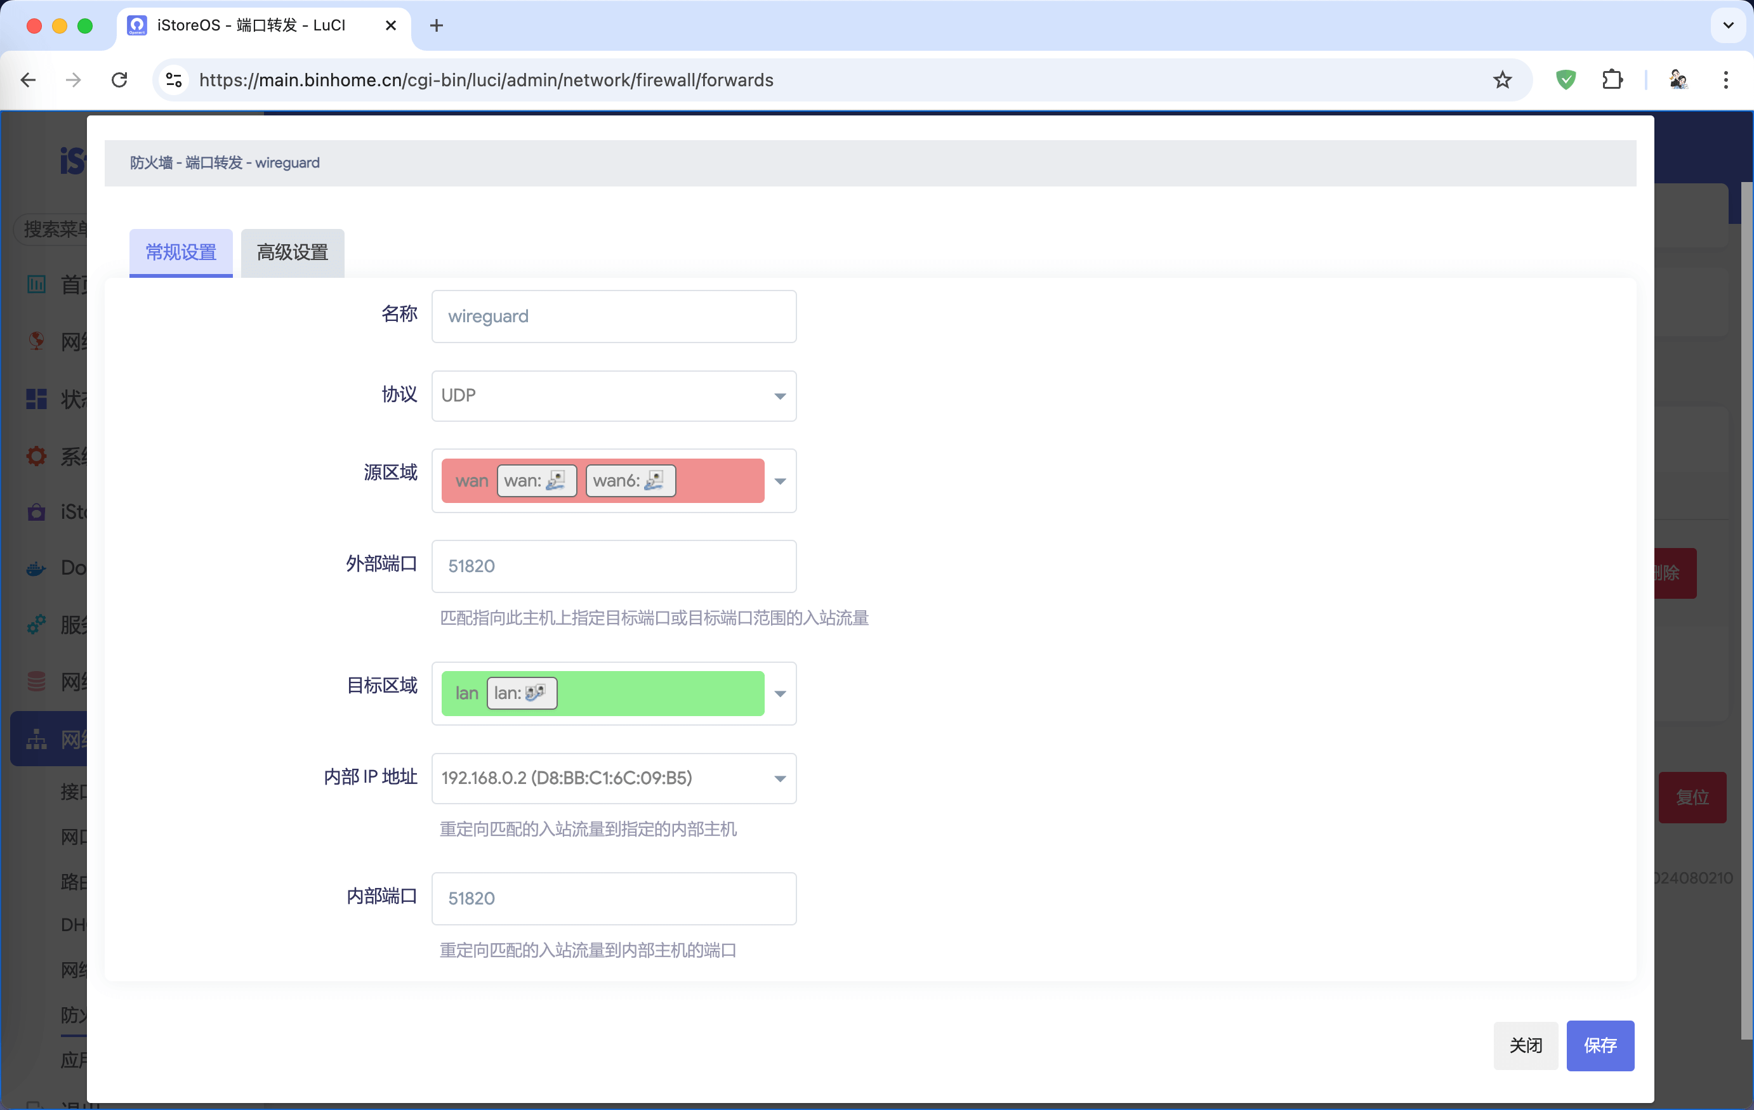Image resolution: width=1754 pixels, height=1110 pixels.
Task: Click the 关闭 button
Action: coord(1526,1045)
